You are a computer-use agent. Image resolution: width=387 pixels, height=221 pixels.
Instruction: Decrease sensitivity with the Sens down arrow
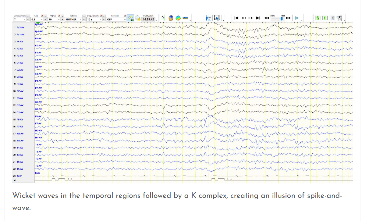click(x=28, y=20)
